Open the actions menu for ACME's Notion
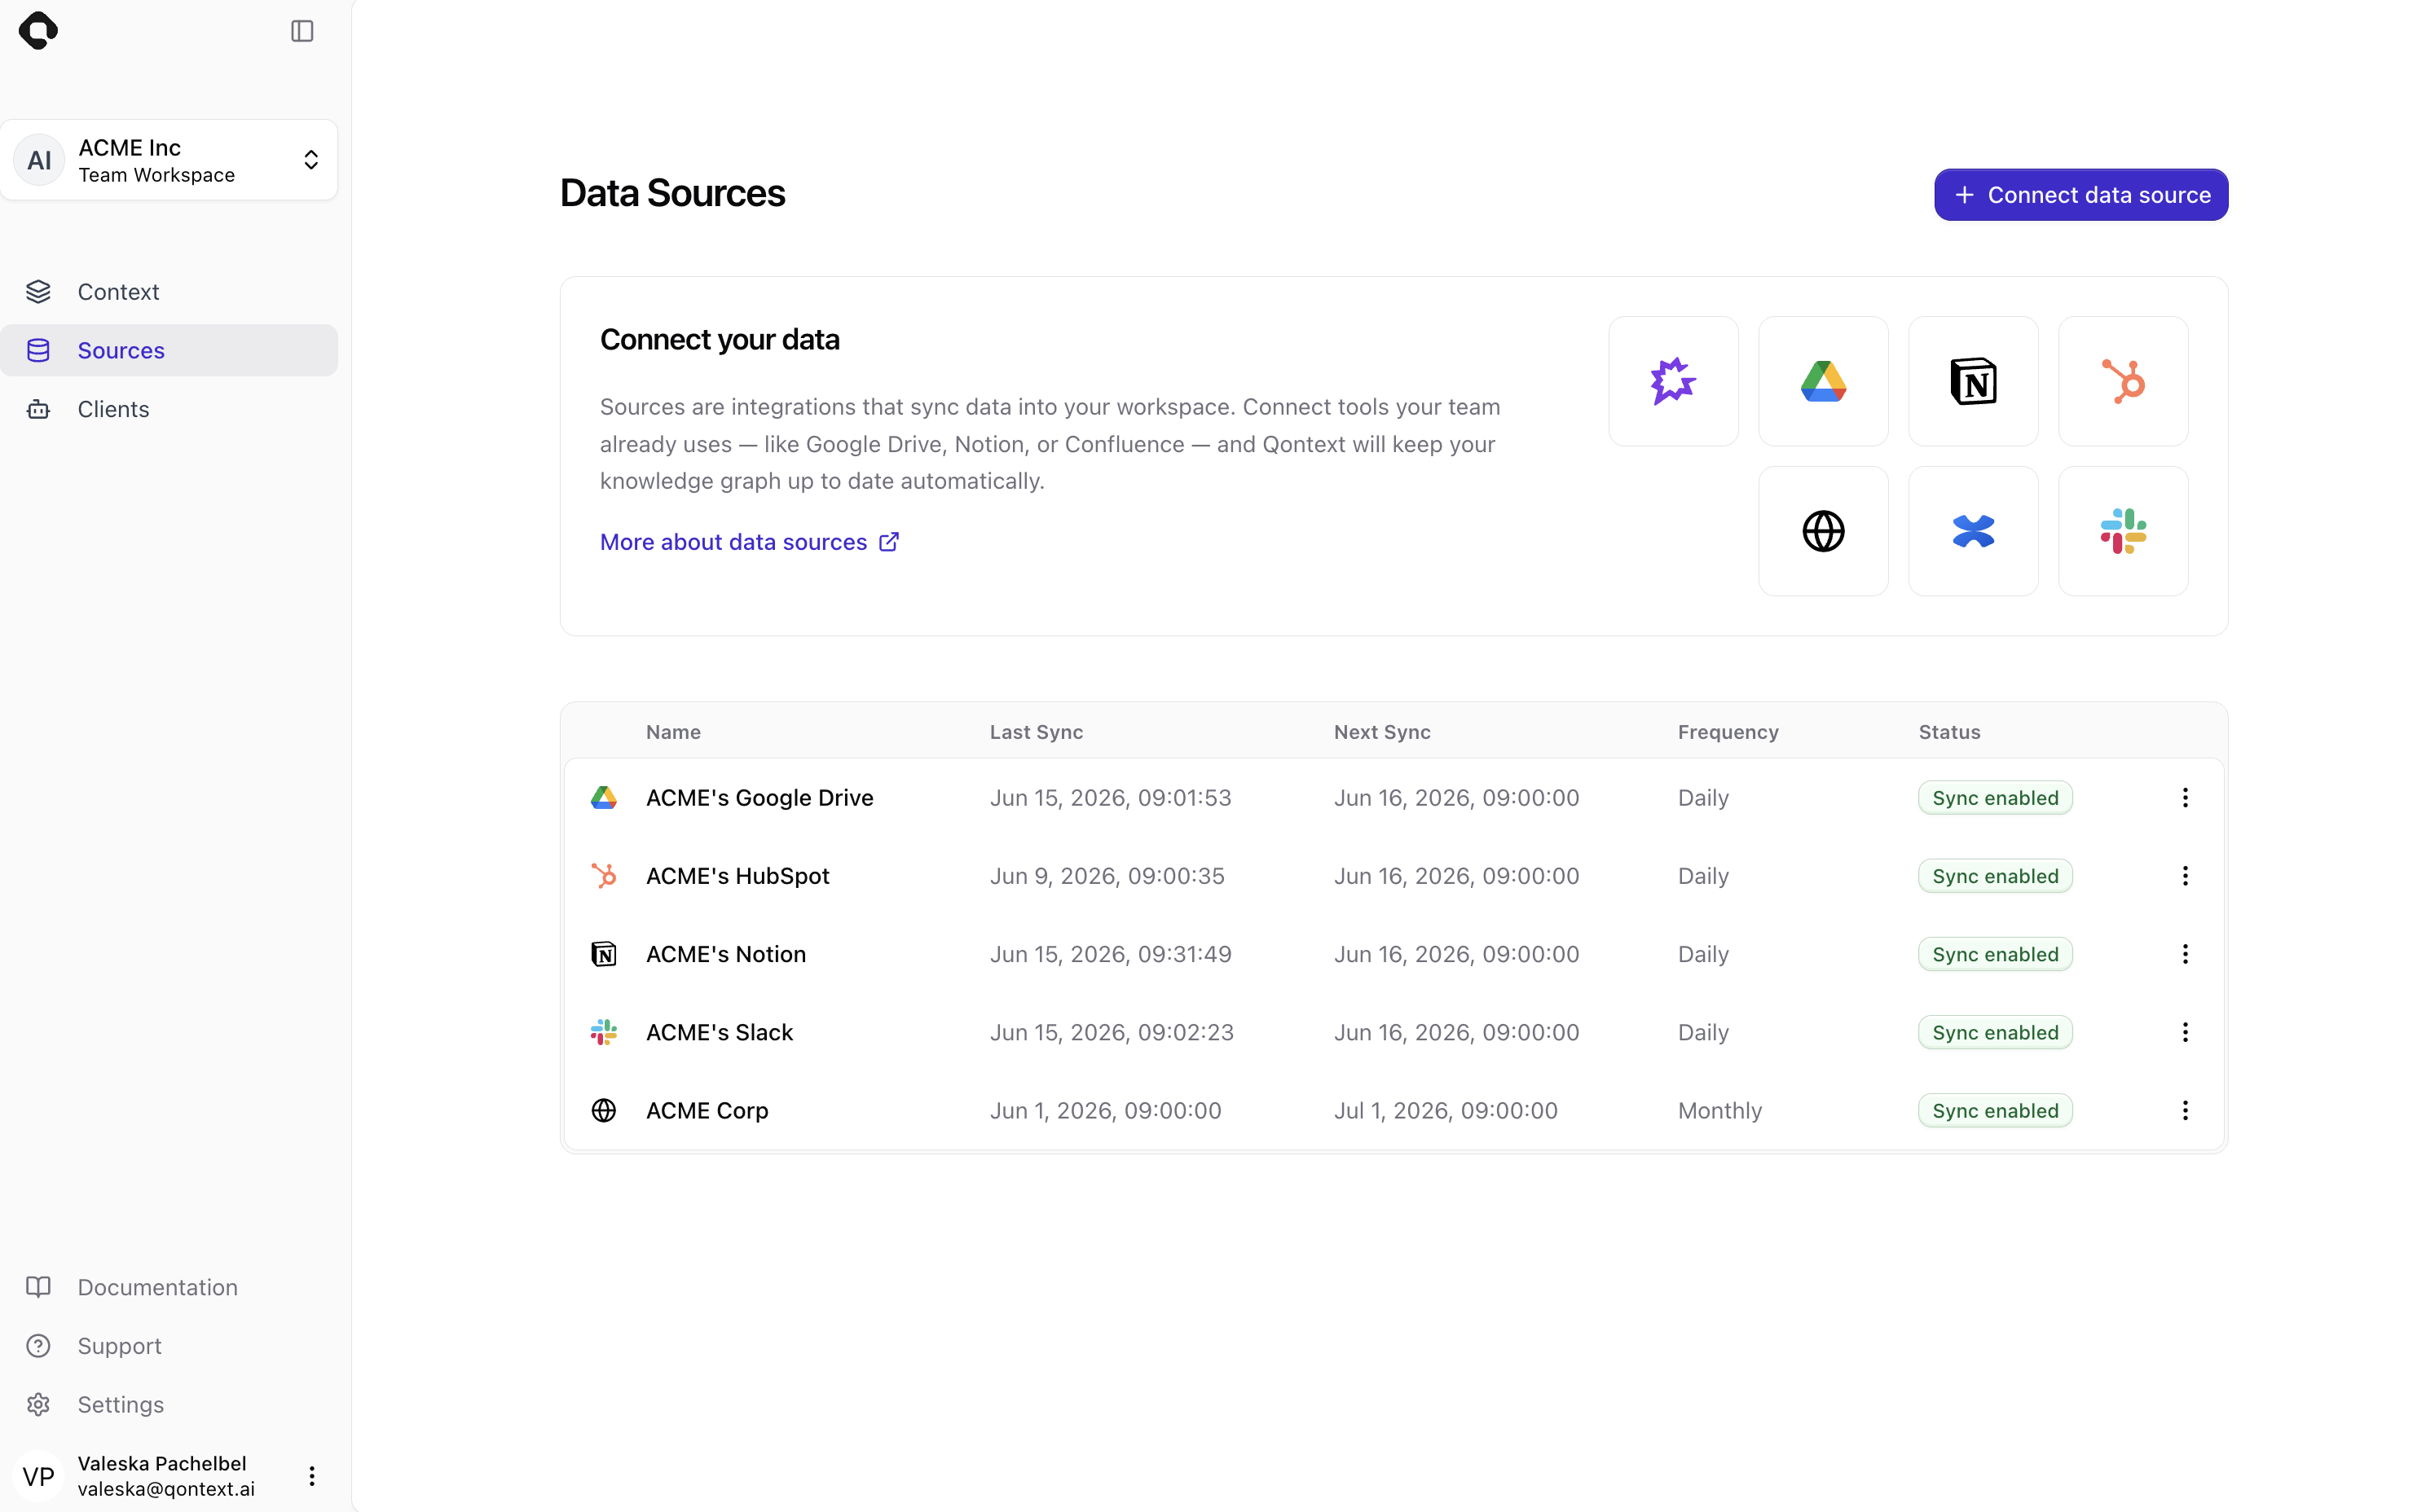Viewport: 2426px width, 1512px height. point(2185,954)
